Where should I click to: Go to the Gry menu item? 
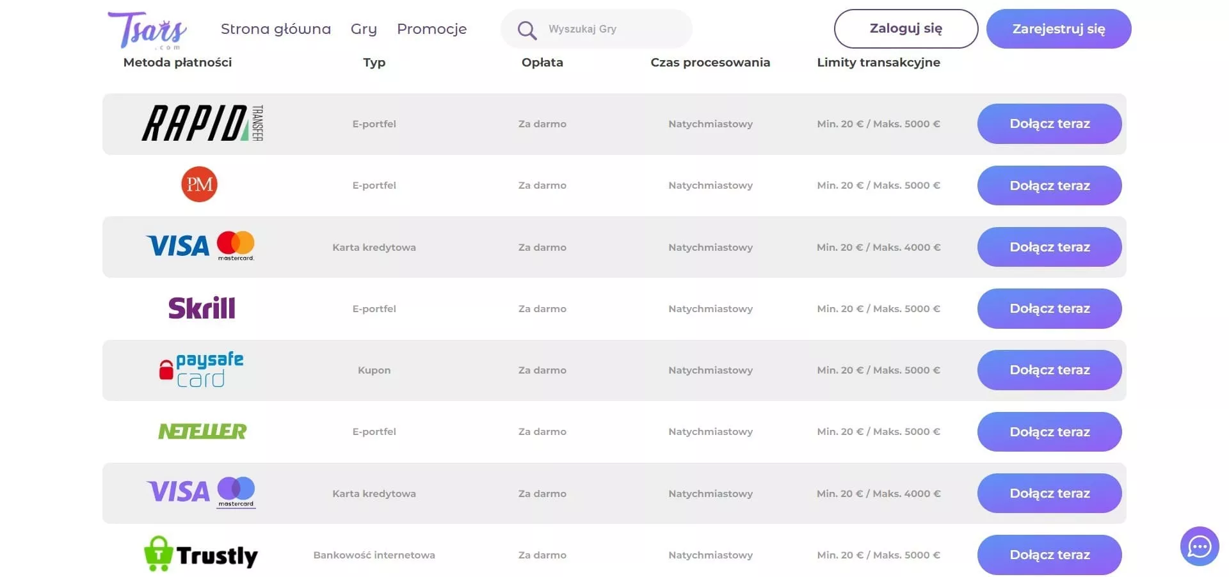[364, 29]
